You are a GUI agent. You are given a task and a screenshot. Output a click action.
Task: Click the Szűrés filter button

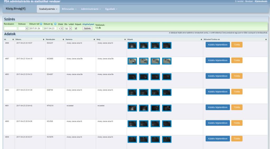87,28
